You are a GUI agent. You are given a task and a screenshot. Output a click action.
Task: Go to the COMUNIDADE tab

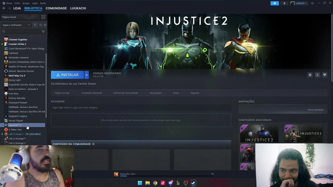tap(56, 8)
